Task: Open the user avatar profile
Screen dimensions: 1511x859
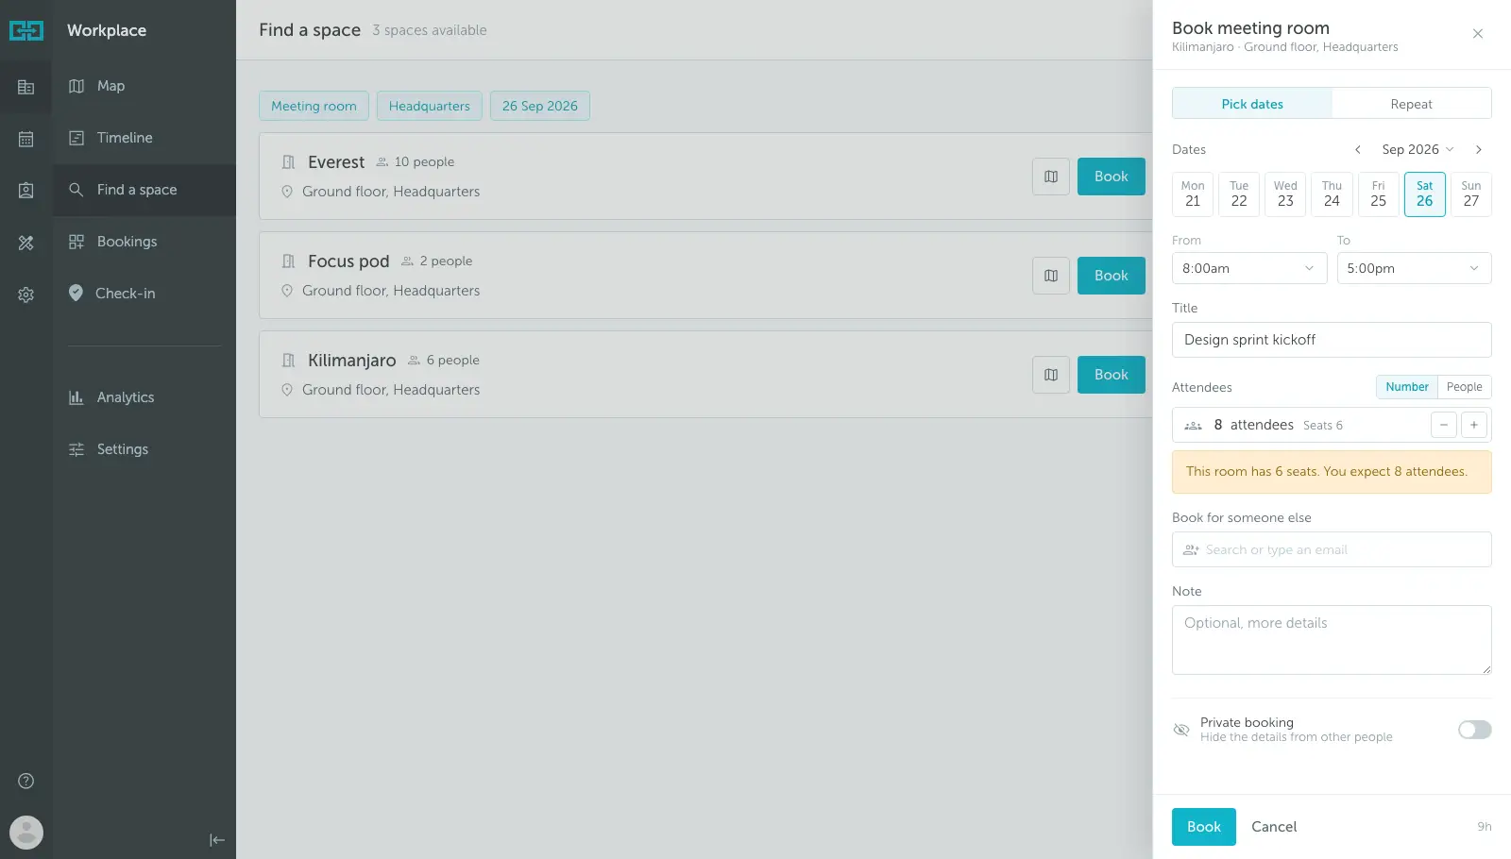Action: (x=25, y=833)
